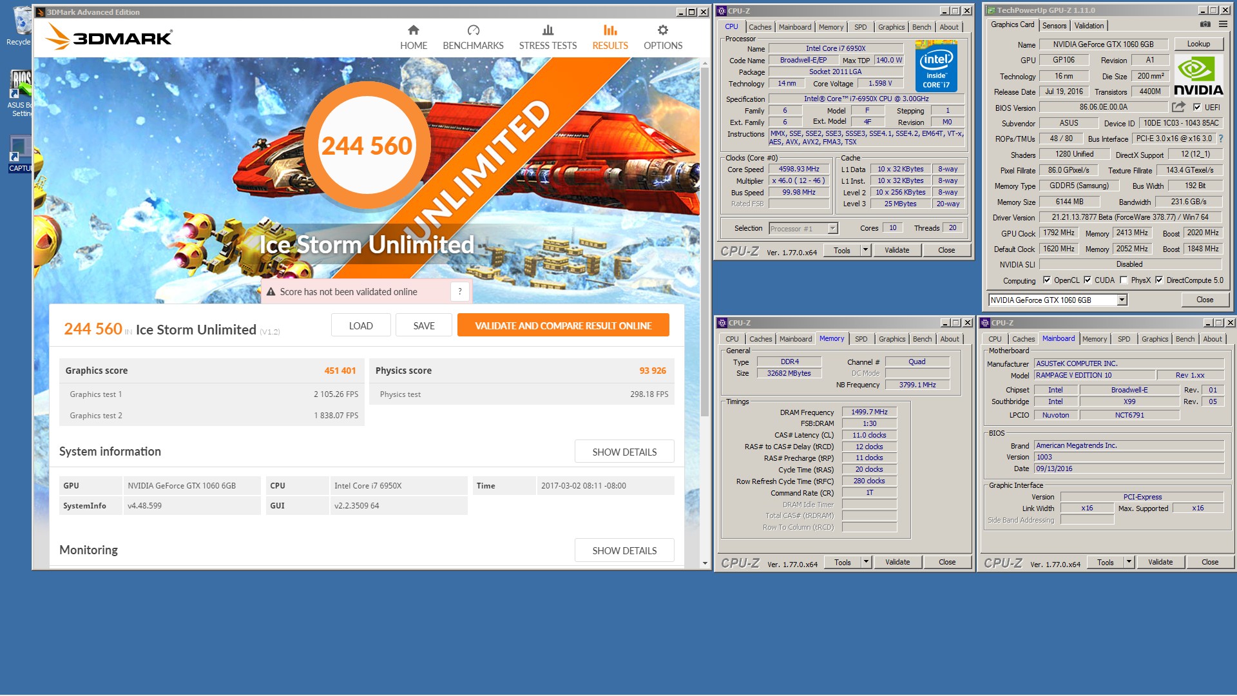Click the NVIDIA logo in GPU-Z
The height and width of the screenshot is (696, 1237).
coord(1198,75)
